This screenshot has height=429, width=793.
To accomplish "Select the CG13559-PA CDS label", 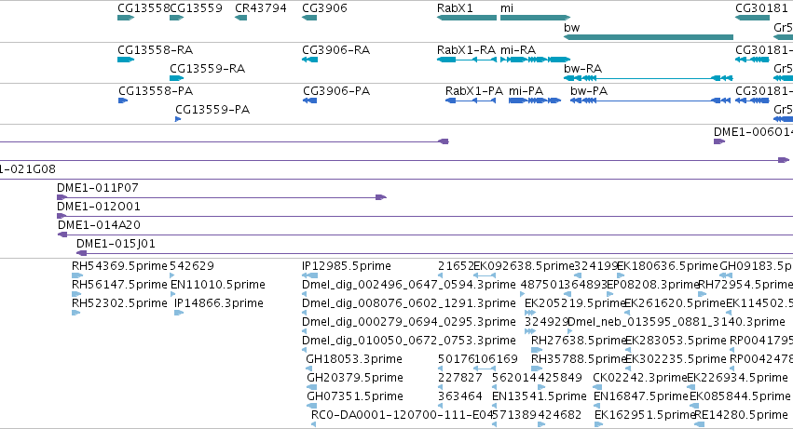I will coord(212,110).
